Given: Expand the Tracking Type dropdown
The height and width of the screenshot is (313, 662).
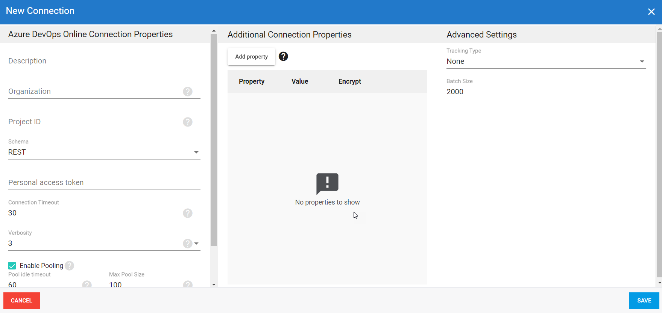Looking at the screenshot, I should click(642, 62).
